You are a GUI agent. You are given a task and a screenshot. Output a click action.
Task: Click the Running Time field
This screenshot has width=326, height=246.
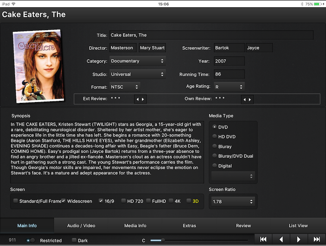[x=229, y=74]
